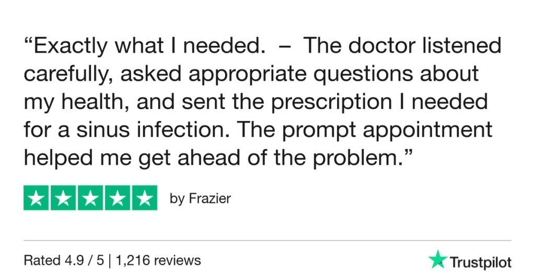Click the word "health" in the review
This screenshot has height=279, width=535.
[100, 102]
